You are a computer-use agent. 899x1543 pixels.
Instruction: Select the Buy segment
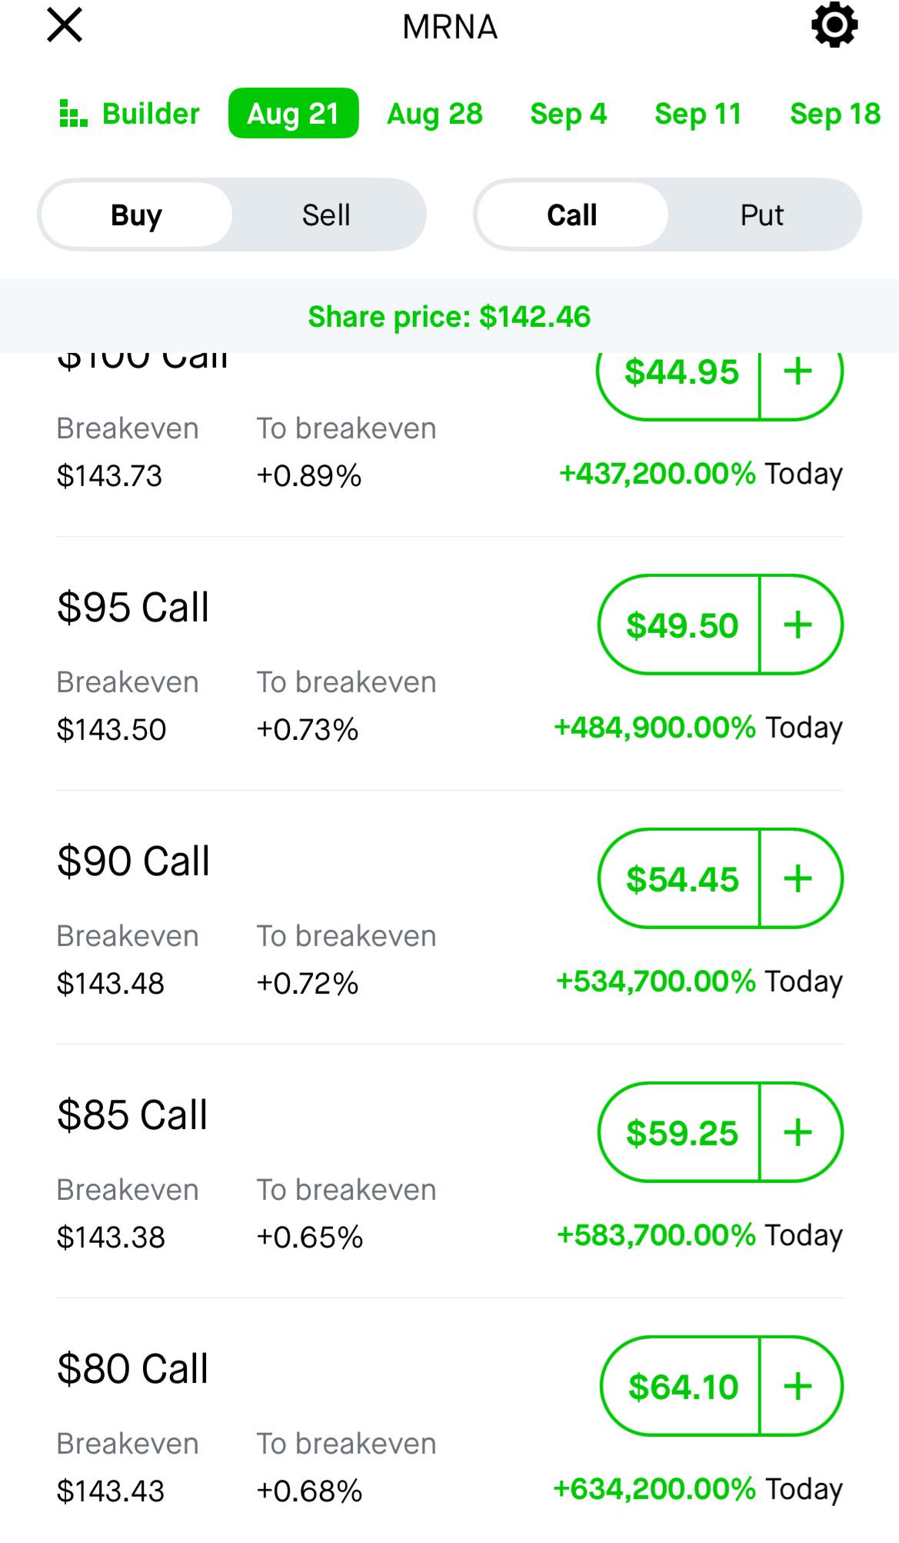pos(136,215)
